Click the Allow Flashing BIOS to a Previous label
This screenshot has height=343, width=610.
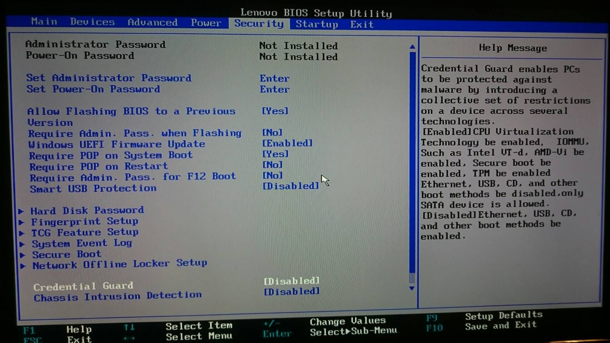tap(131, 111)
